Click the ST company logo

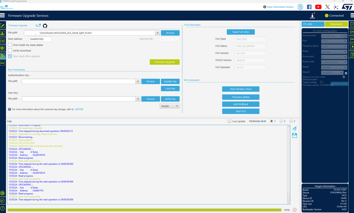click(x=347, y=7)
